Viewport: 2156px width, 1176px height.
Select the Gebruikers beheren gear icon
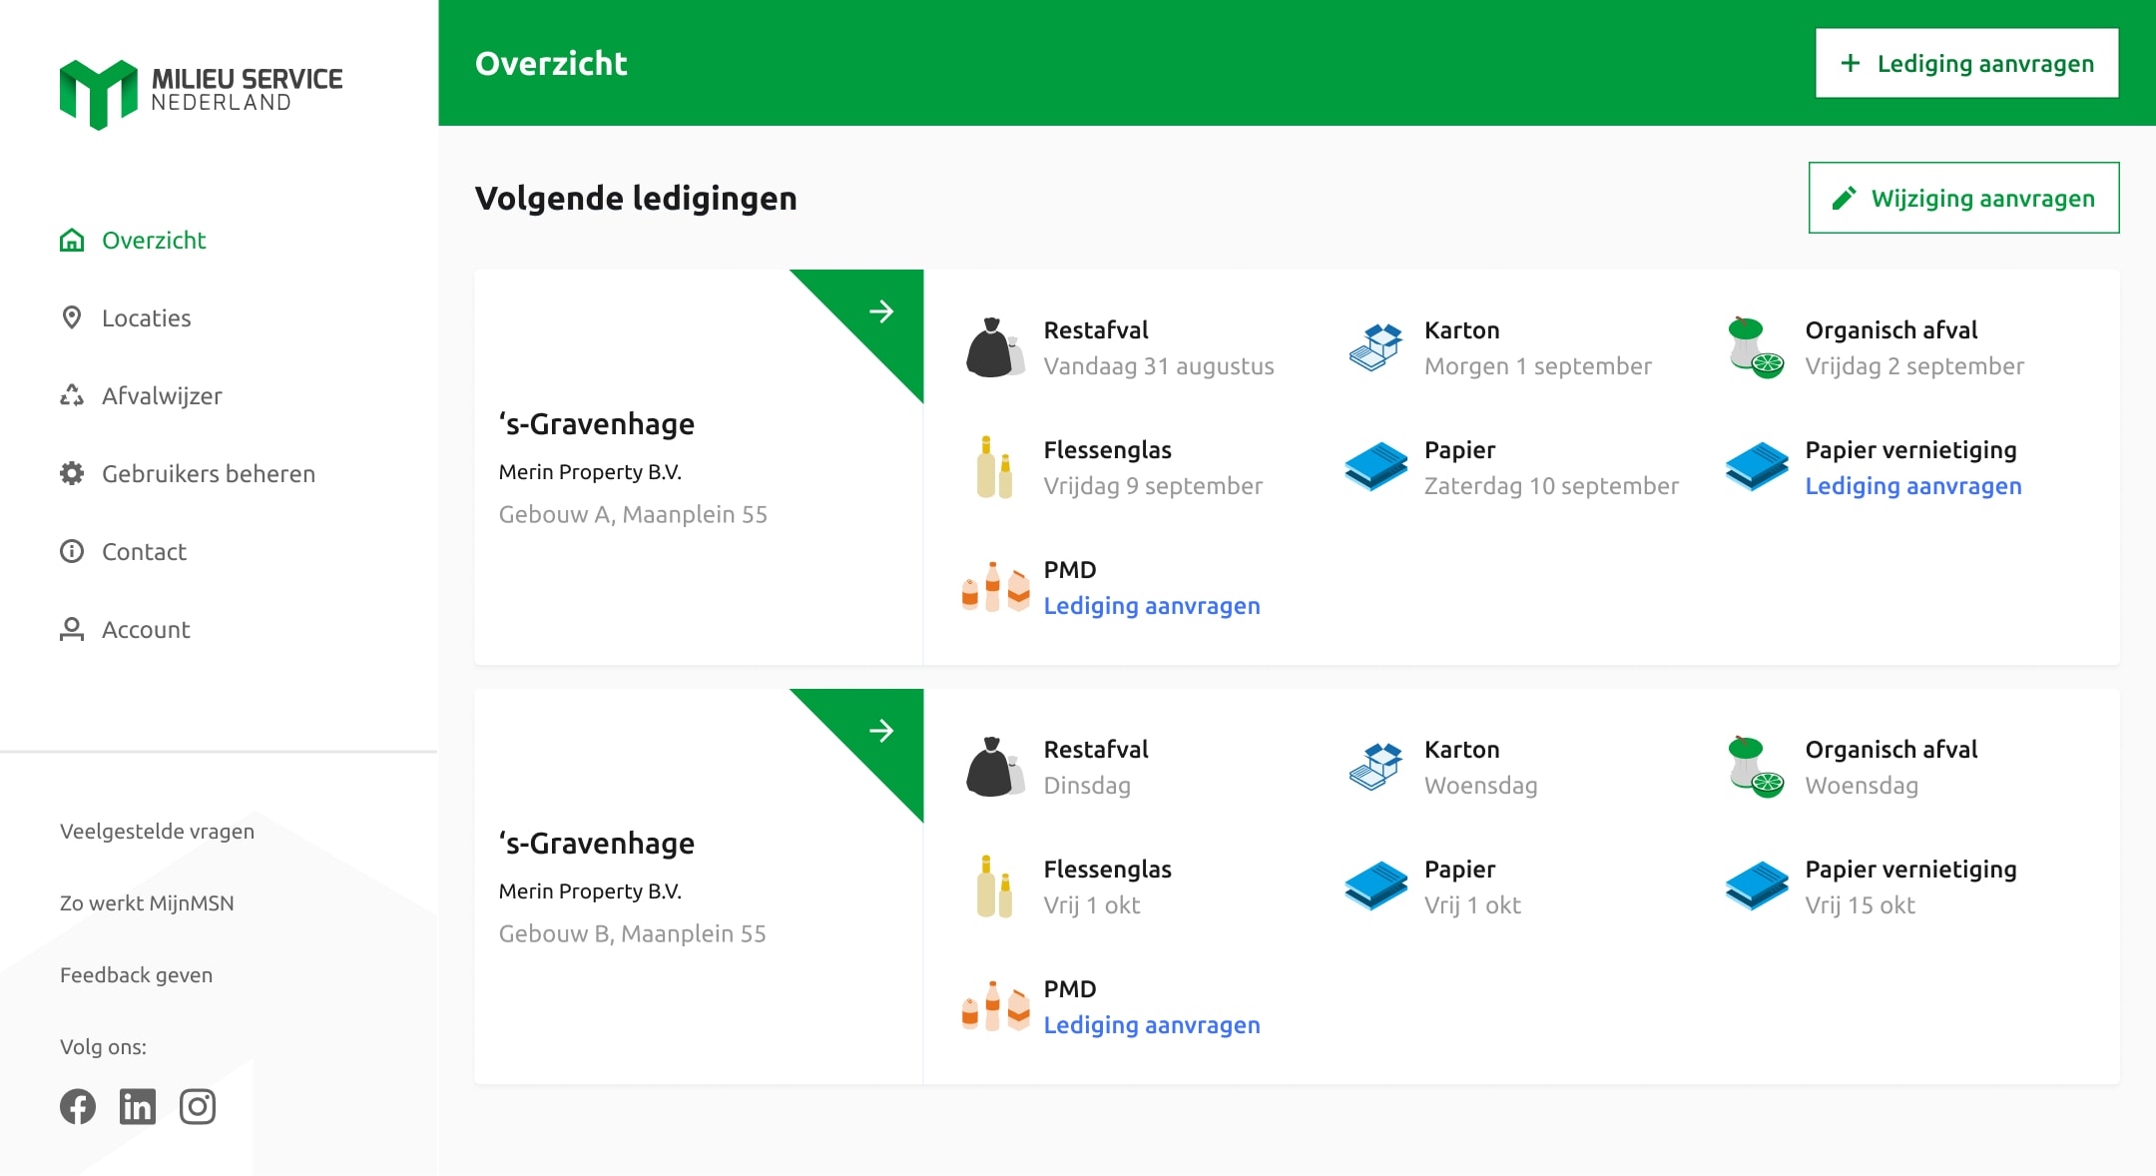(x=71, y=473)
